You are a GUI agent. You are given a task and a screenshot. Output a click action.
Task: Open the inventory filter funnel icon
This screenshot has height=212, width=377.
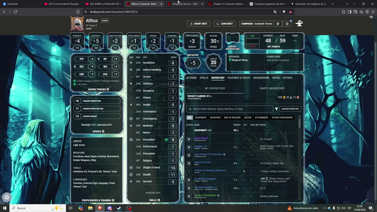(276, 109)
